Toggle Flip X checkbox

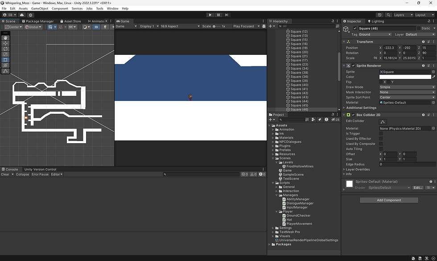[x=381, y=82]
